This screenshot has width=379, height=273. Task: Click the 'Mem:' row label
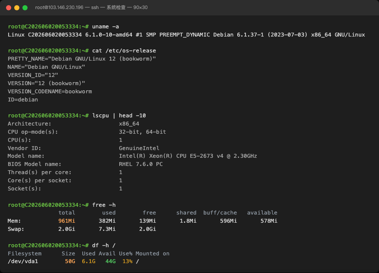[x=14, y=221]
